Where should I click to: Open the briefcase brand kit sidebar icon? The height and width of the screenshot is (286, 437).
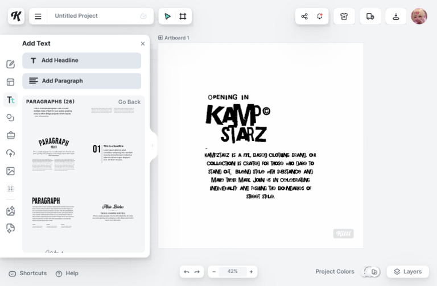pyautogui.click(x=11, y=135)
